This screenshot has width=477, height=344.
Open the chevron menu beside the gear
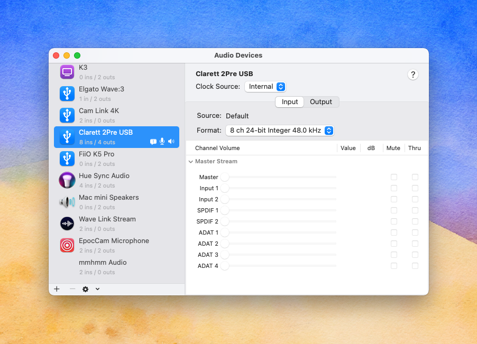pyautogui.click(x=97, y=289)
